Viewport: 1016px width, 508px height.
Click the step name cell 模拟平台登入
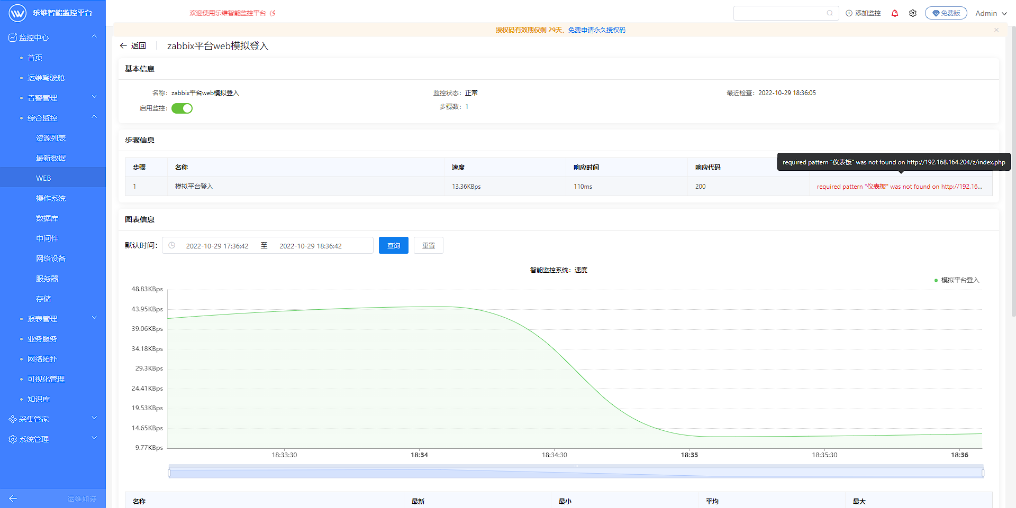pyautogui.click(x=194, y=187)
